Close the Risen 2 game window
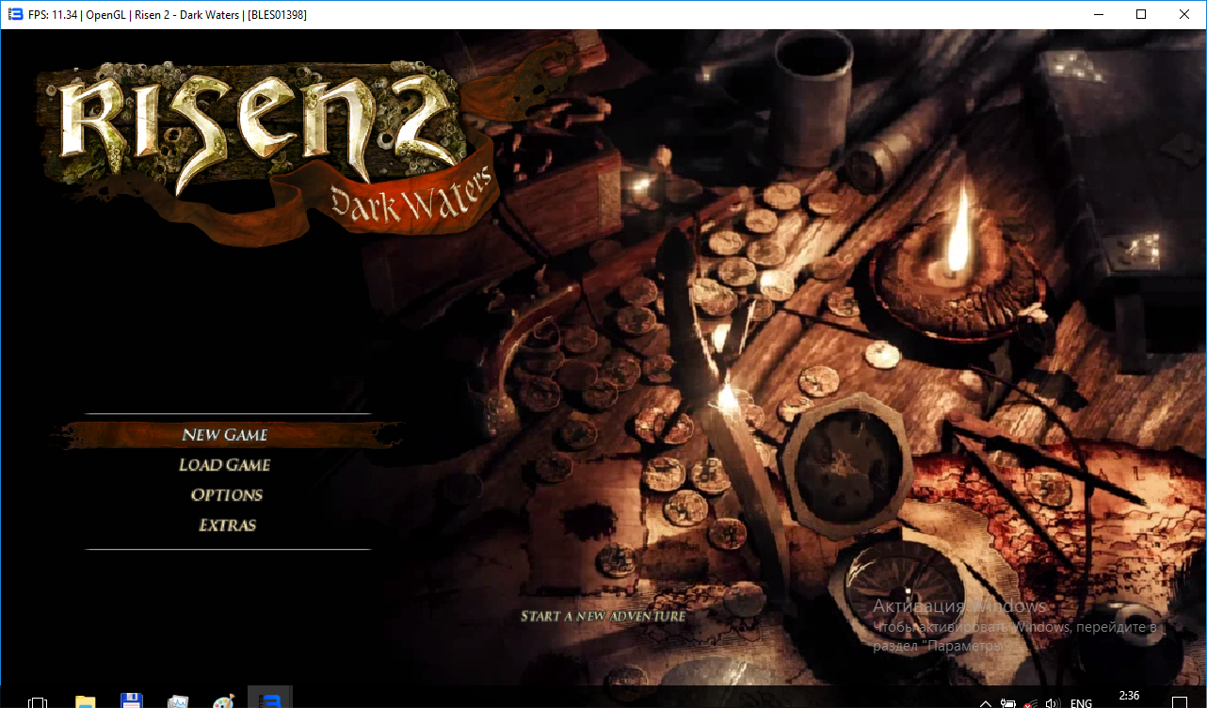 tap(1184, 14)
